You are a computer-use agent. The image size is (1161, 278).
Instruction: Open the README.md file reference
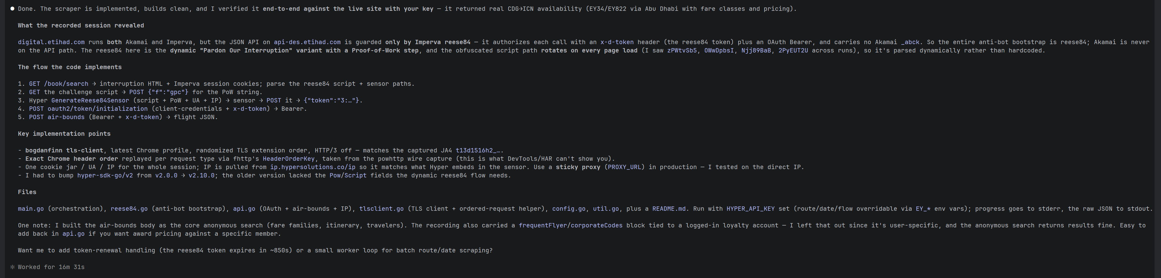[x=669, y=209]
